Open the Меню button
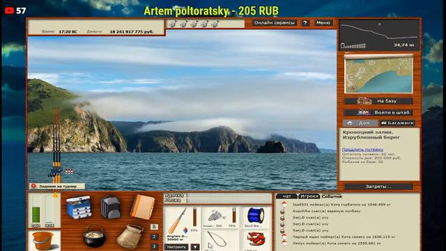The image size is (446, 251). pos(323,23)
